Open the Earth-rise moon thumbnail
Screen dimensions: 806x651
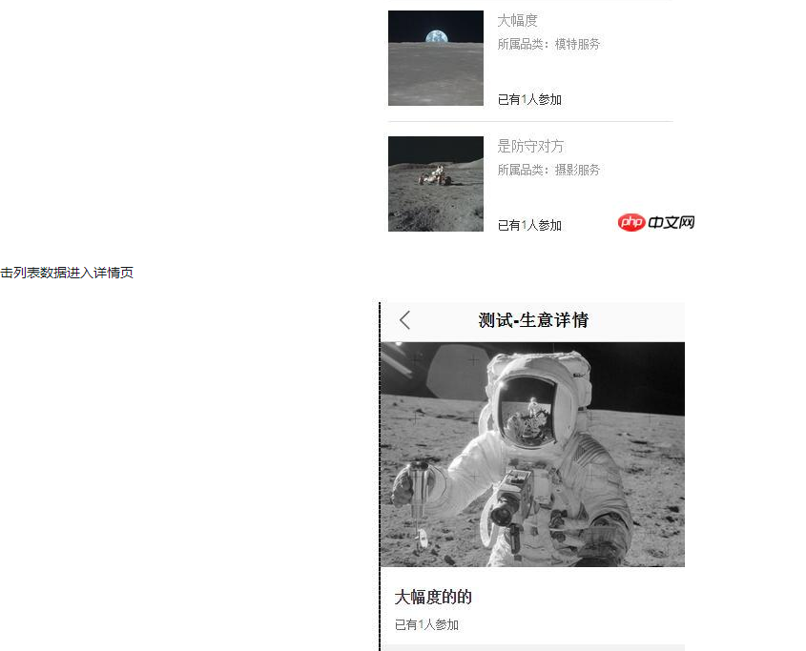[x=436, y=58]
